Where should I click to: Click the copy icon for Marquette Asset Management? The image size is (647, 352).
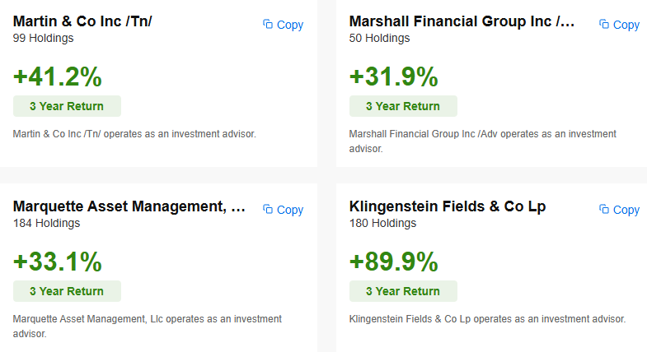tap(268, 209)
